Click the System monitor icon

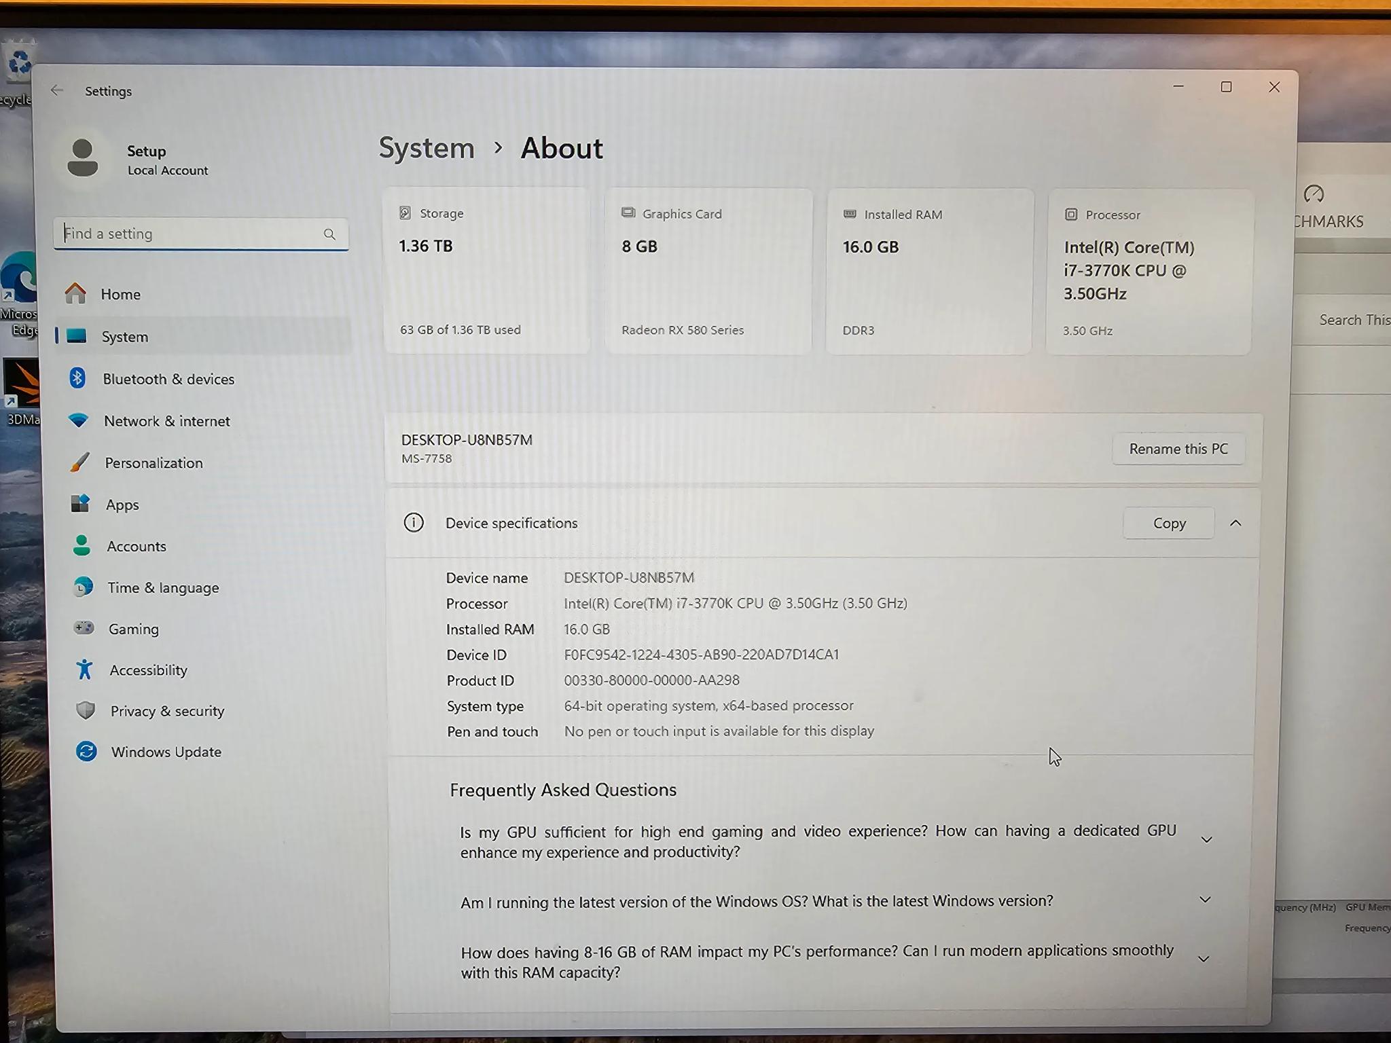click(77, 335)
